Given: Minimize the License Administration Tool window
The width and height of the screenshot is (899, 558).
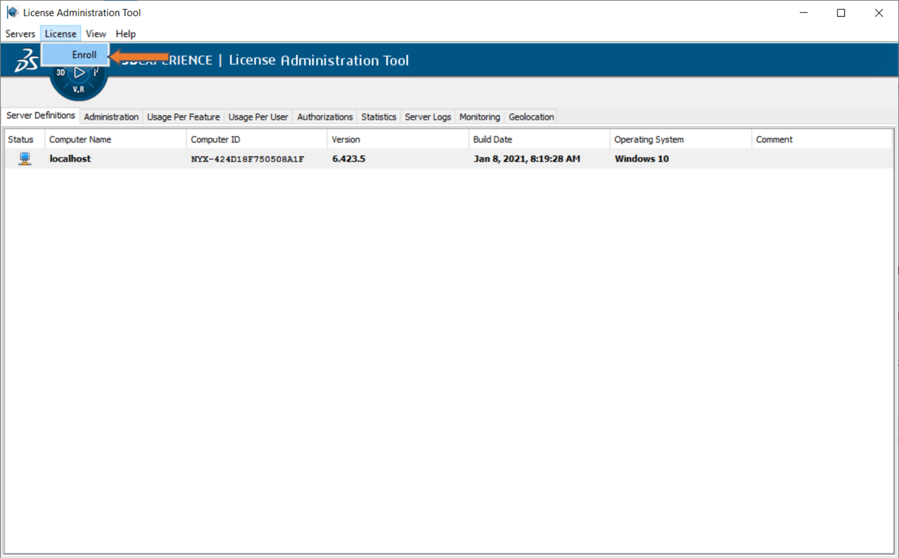Looking at the screenshot, I should click(804, 13).
